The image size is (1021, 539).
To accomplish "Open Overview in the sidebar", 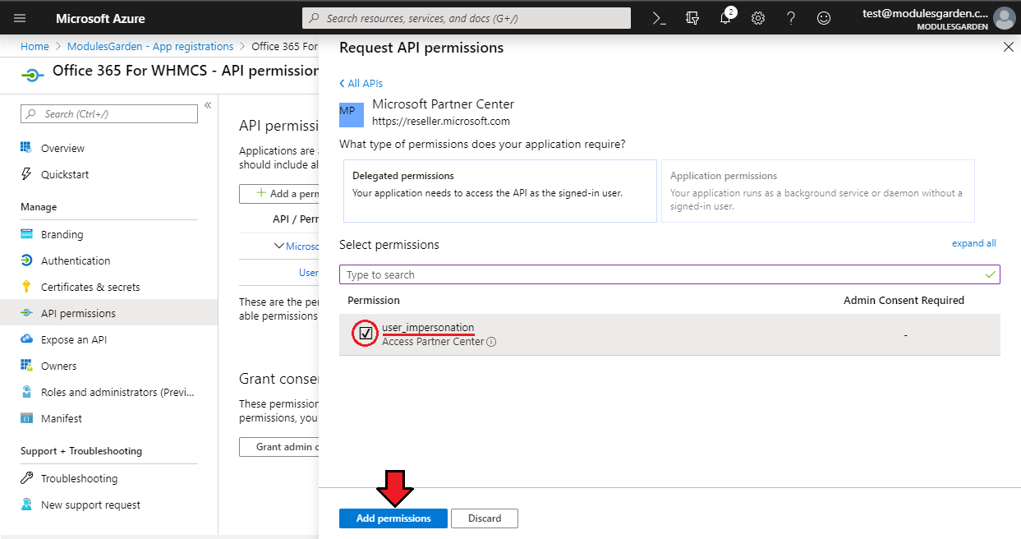I will pyautogui.click(x=63, y=148).
